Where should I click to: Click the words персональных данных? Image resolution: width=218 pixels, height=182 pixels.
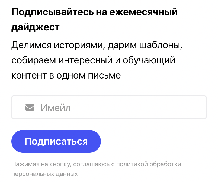point(44,174)
